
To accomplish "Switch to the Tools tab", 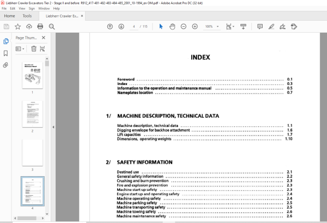I will tap(27, 16).
